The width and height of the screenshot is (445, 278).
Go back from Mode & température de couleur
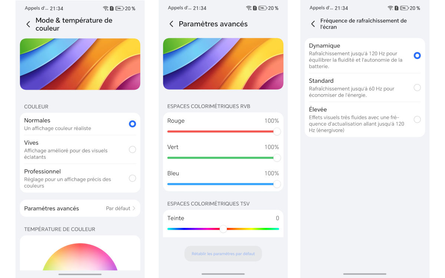coord(28,24)
